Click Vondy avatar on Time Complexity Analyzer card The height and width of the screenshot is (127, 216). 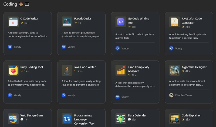pos(117,97)
